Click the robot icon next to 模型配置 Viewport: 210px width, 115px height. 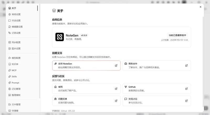coord(9,58)
